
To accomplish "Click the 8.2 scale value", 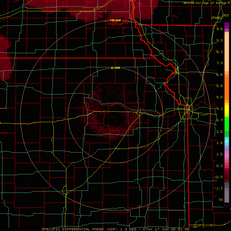I will (x=219, y=52).
